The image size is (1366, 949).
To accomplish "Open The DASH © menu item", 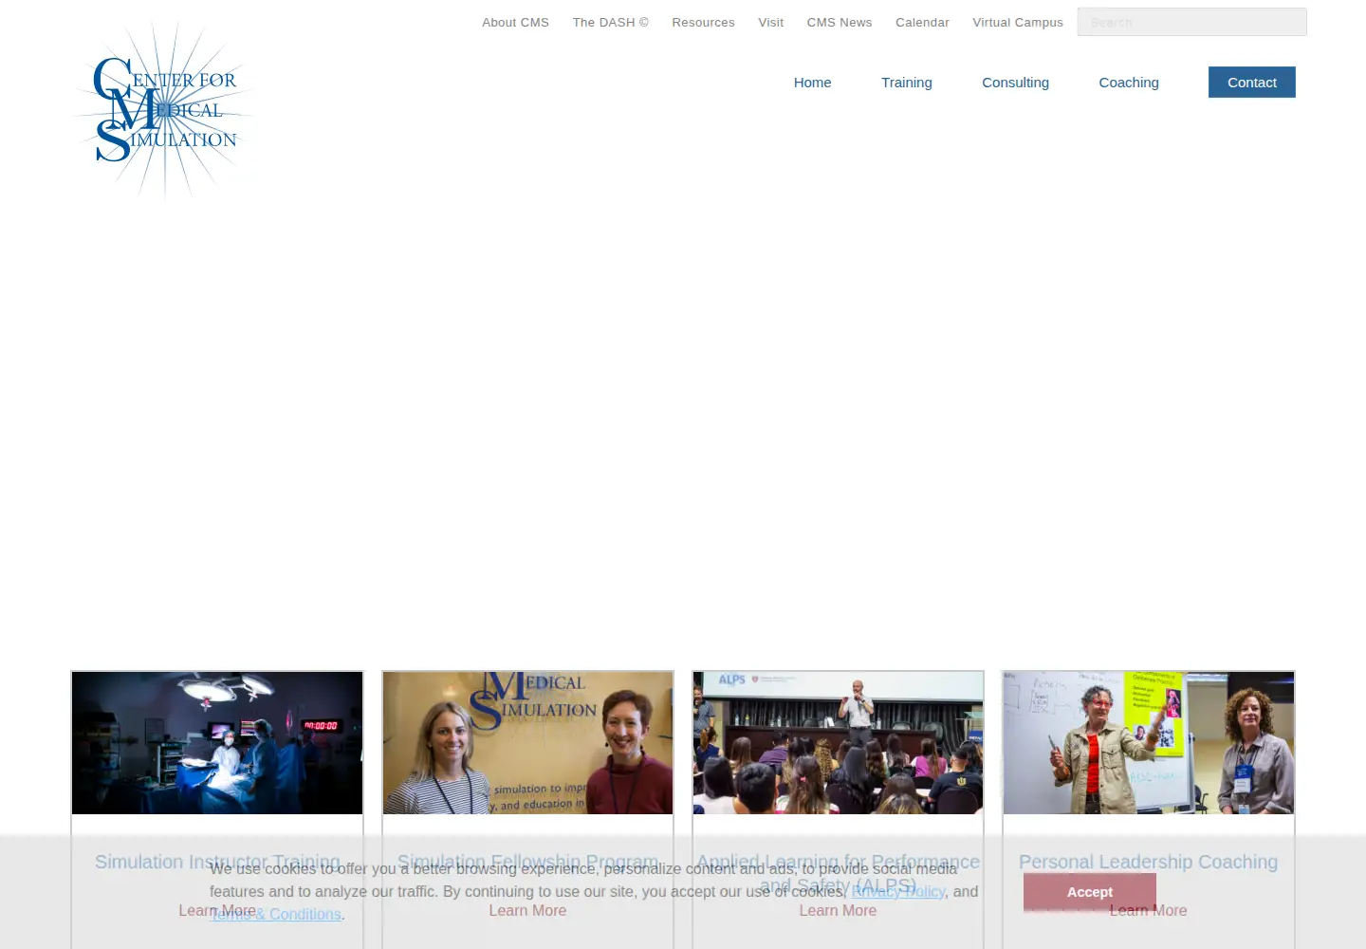I will 611,23.
